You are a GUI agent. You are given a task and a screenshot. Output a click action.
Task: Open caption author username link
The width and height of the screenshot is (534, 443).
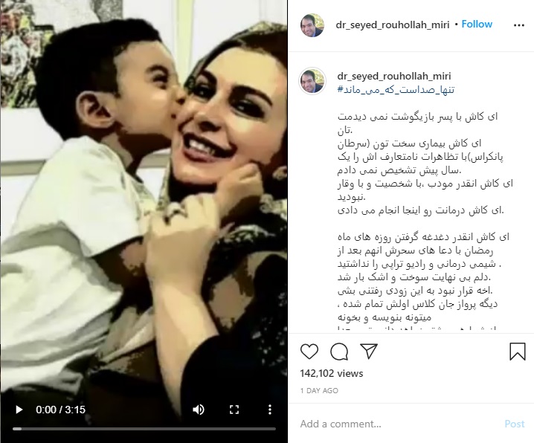click(x=394, y=77)
